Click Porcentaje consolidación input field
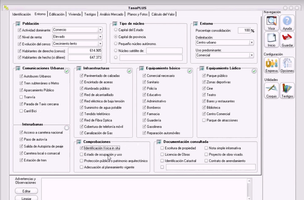304x200 pixels. (244, 30)
